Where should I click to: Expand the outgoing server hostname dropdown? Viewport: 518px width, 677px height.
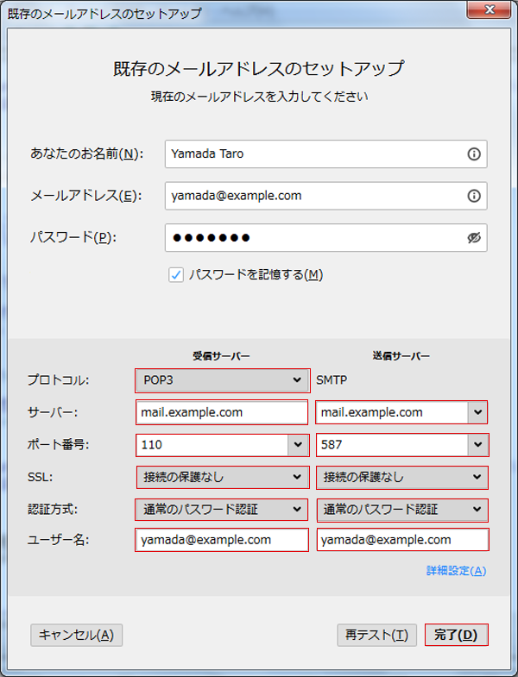click(x=477, y=412)
